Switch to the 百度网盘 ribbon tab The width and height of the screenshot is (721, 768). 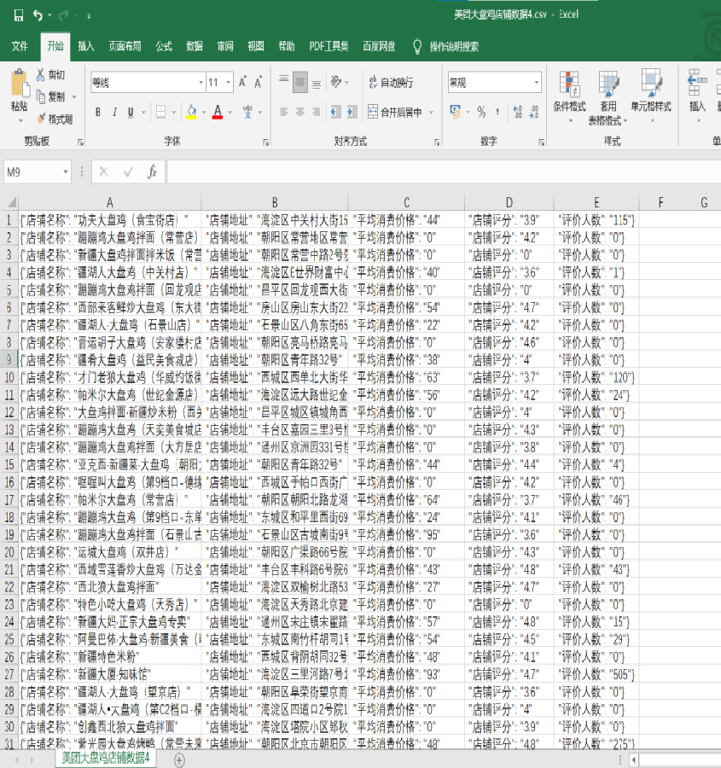(x=379, y=46)
